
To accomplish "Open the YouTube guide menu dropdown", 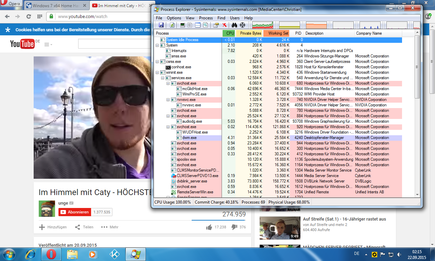I will pos(48,45).
